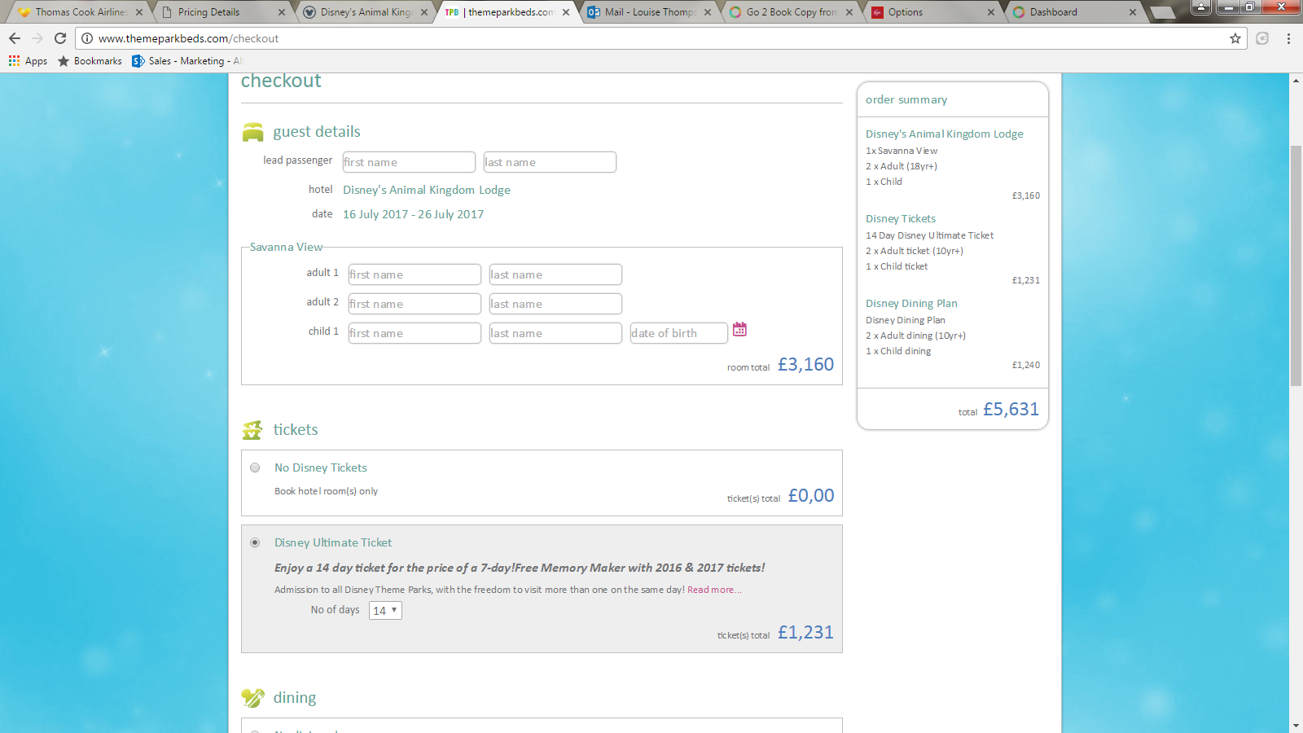Screen dimensions: 1303x733
Task: Open the Apps launcher in bookmarks bar
Action: [28, 61]
